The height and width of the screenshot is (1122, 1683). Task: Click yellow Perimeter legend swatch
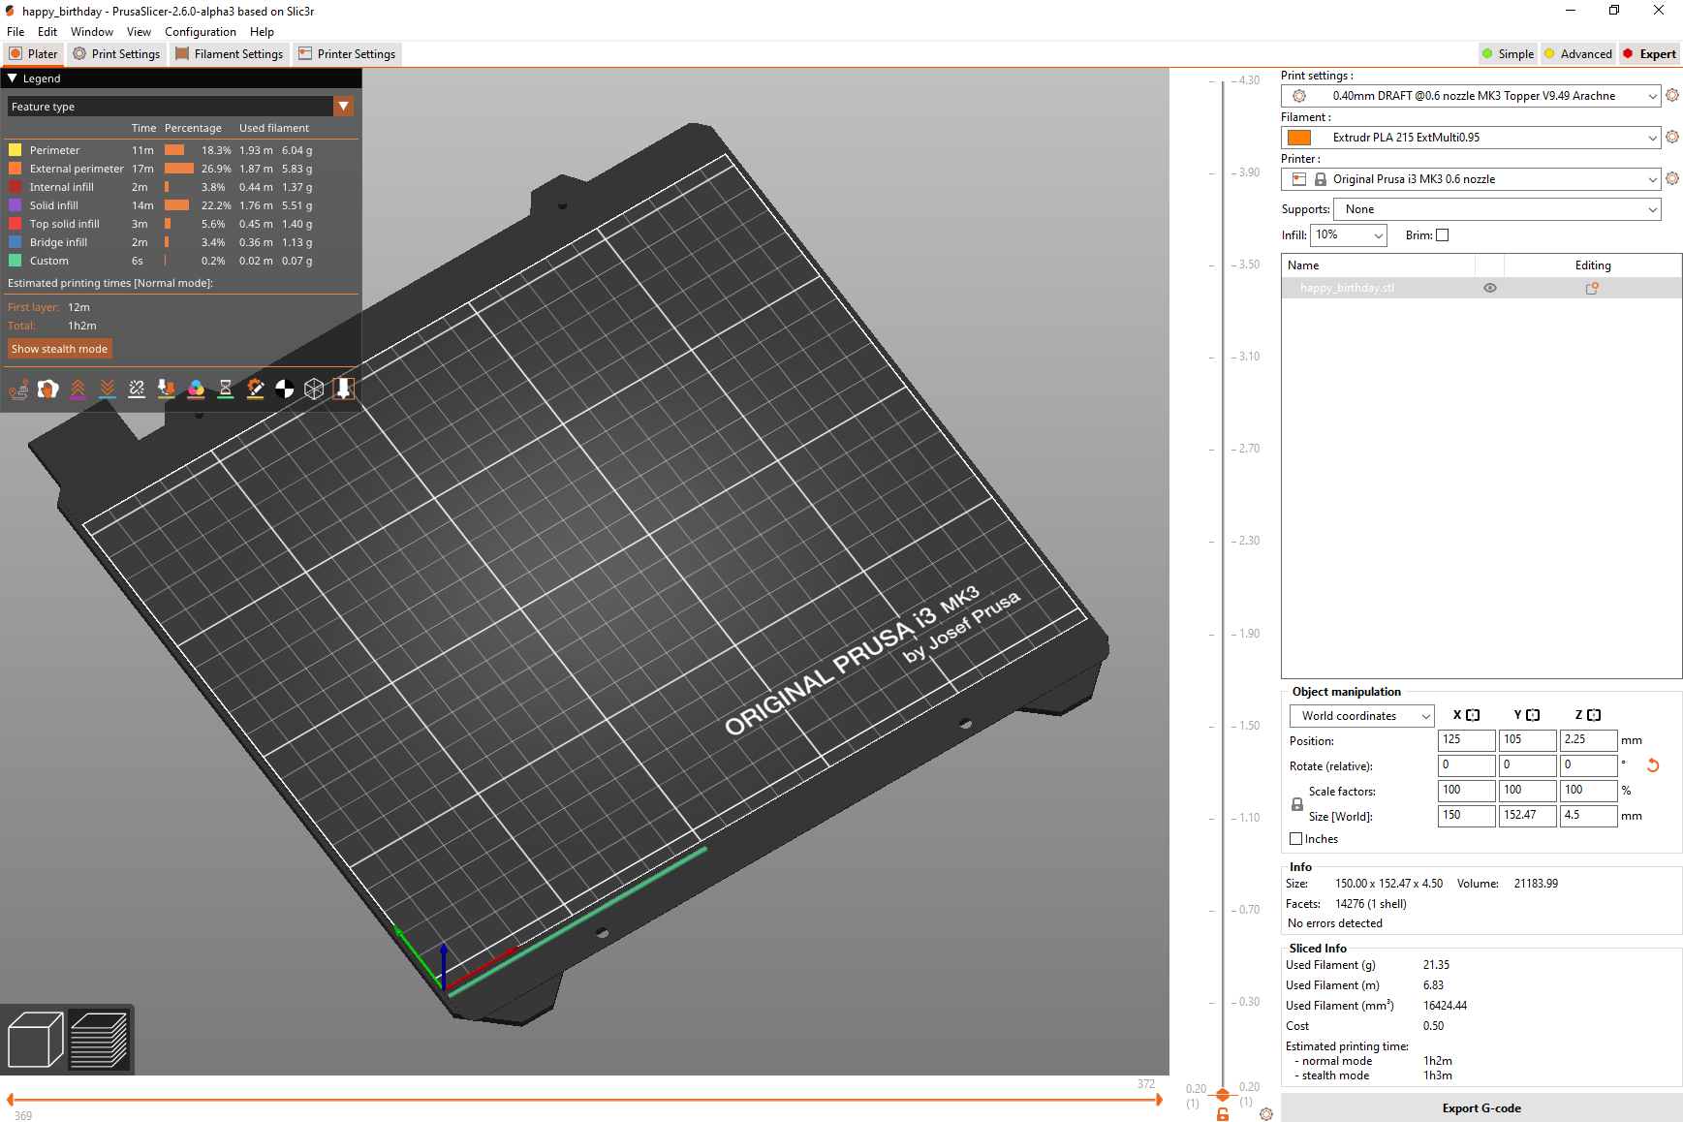pyautogui.click(x=16, y=150)
